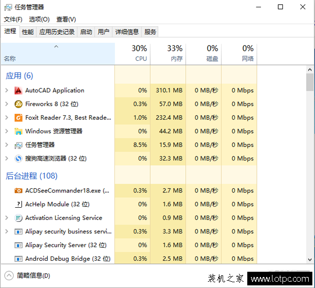Switch to the 启动 tab
Viewport: 315px width, 288px height.
pos(86,32)
